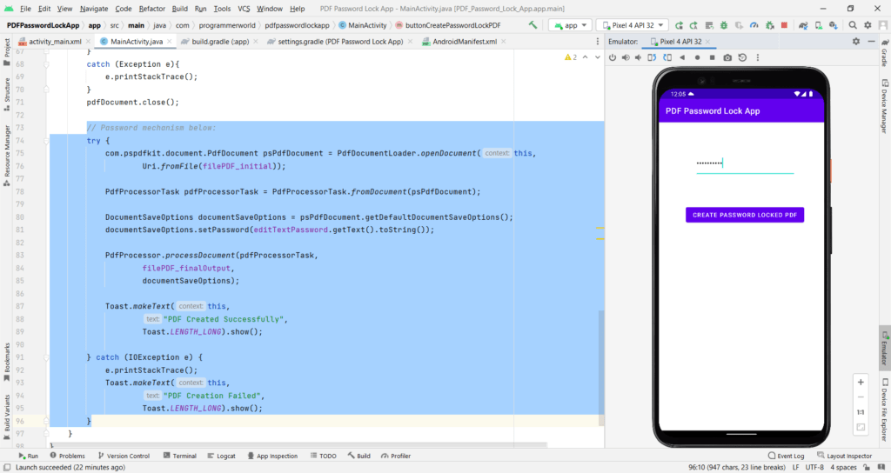
Task: Click Sync Project with Gradle Files
Action: tap(803, 25)
